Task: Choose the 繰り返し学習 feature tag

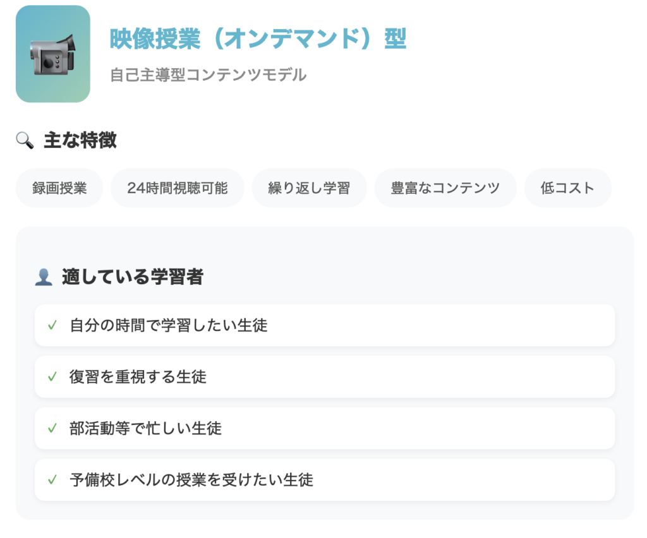Action: coord(309,188)
